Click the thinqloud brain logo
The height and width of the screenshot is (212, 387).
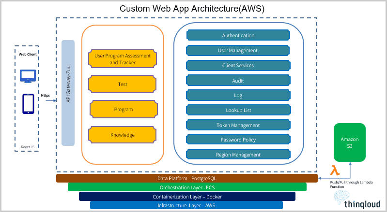[342, 197]
